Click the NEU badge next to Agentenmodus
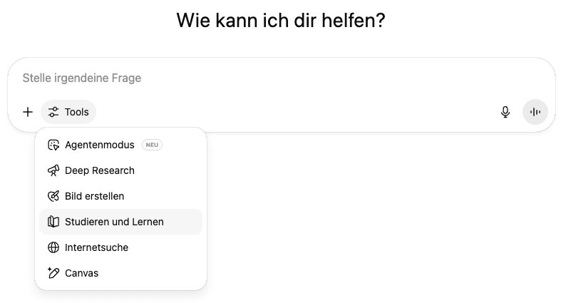This screenshot has height=303, width=566. (x=152, y=145)
